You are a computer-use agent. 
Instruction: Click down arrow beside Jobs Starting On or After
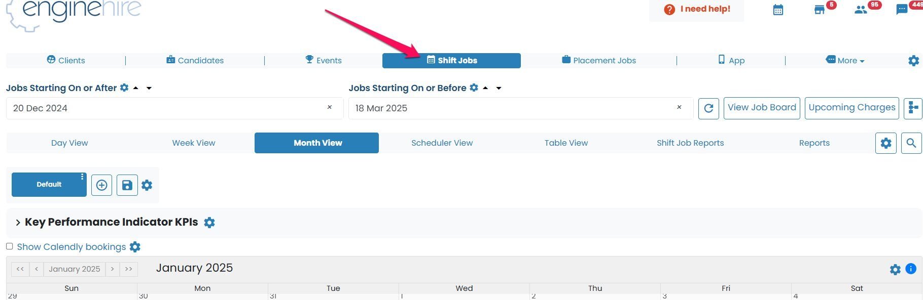[149, 88]
